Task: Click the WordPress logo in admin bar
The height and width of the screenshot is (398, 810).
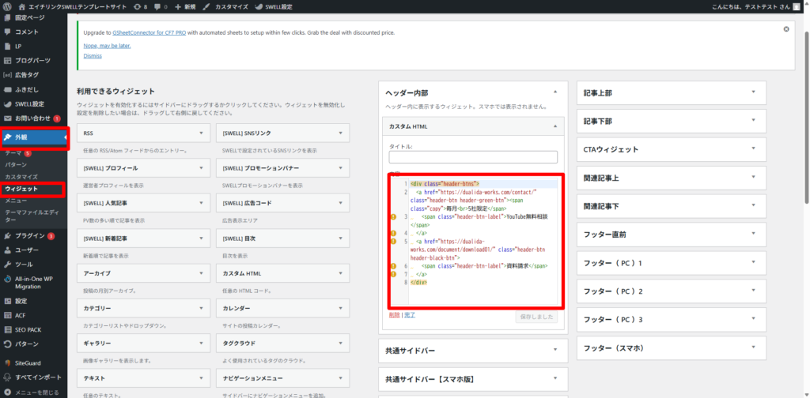Action: click(x=7, y=6)
